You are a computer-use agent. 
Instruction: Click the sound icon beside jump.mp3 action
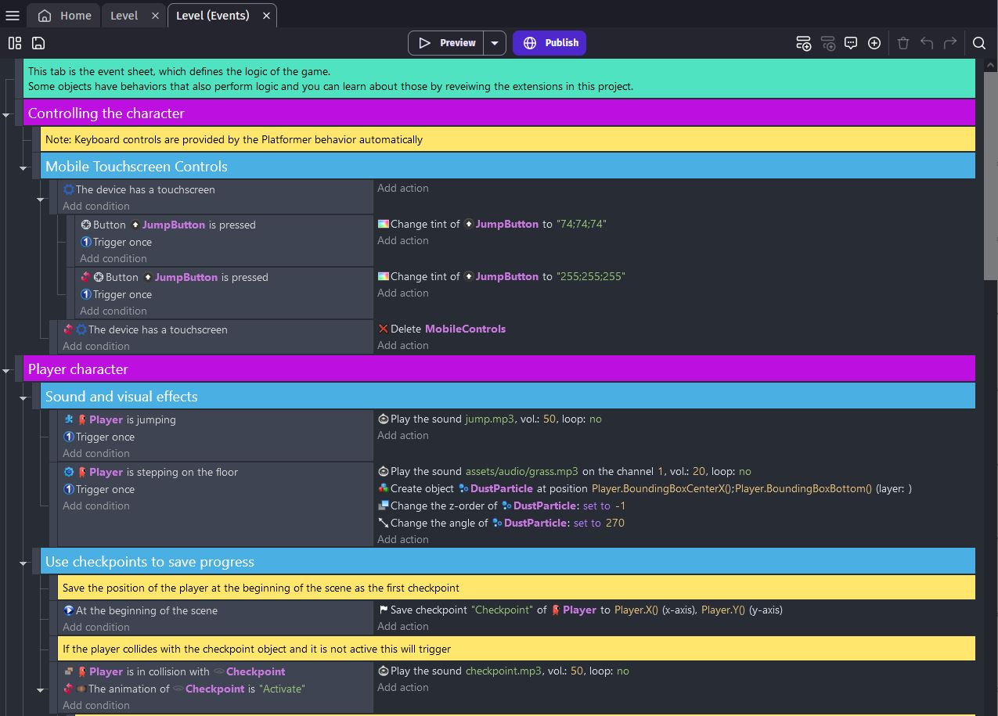click(383, 419)
